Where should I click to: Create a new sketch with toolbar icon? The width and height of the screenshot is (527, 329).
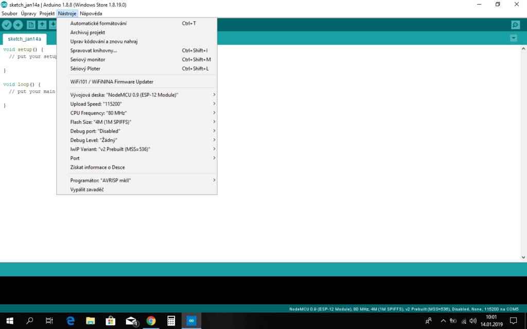(x=31, y=25)
